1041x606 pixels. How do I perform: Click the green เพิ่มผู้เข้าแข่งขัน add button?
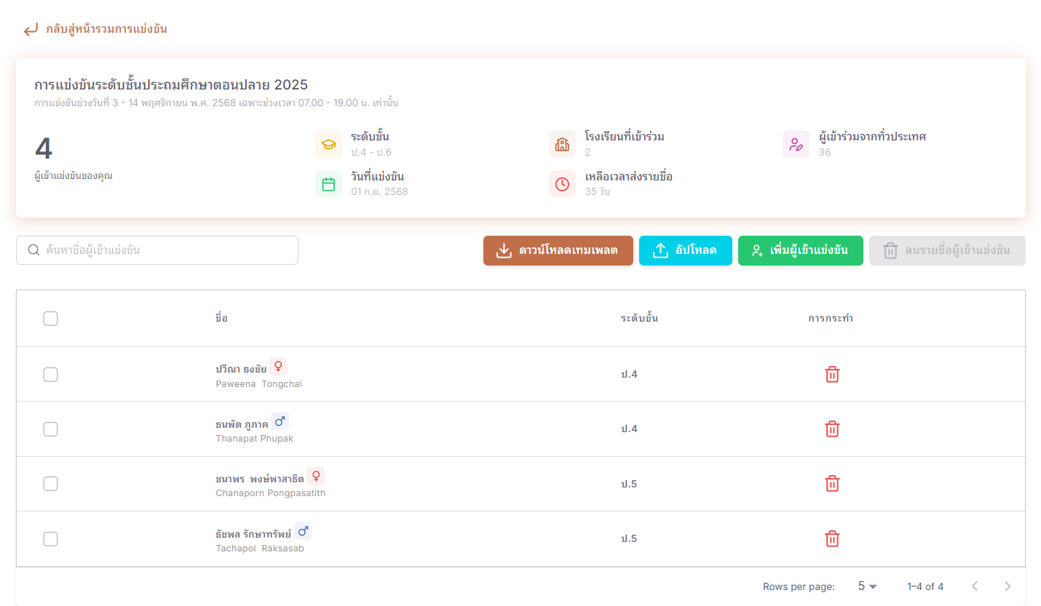coord(800,251)
